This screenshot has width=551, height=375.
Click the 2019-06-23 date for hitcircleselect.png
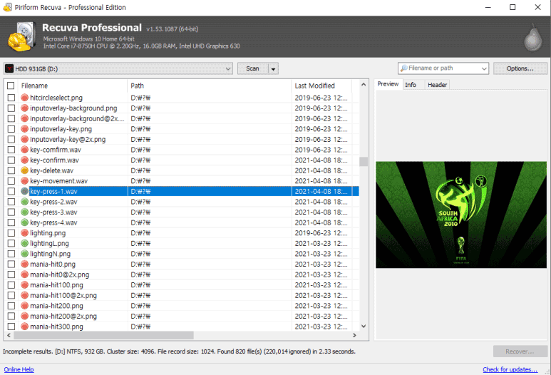pos(321,98)
